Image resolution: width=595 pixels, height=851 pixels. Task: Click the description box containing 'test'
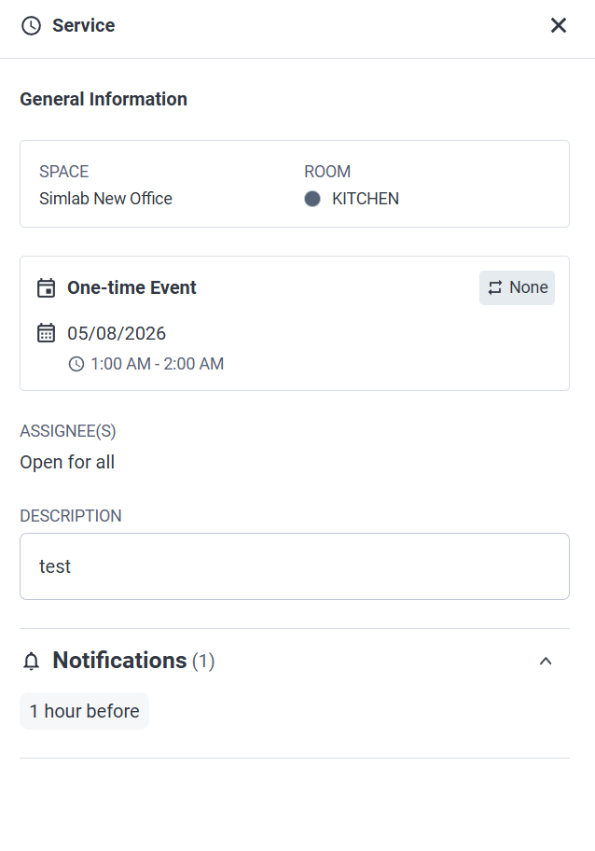(x=295, y=566)
